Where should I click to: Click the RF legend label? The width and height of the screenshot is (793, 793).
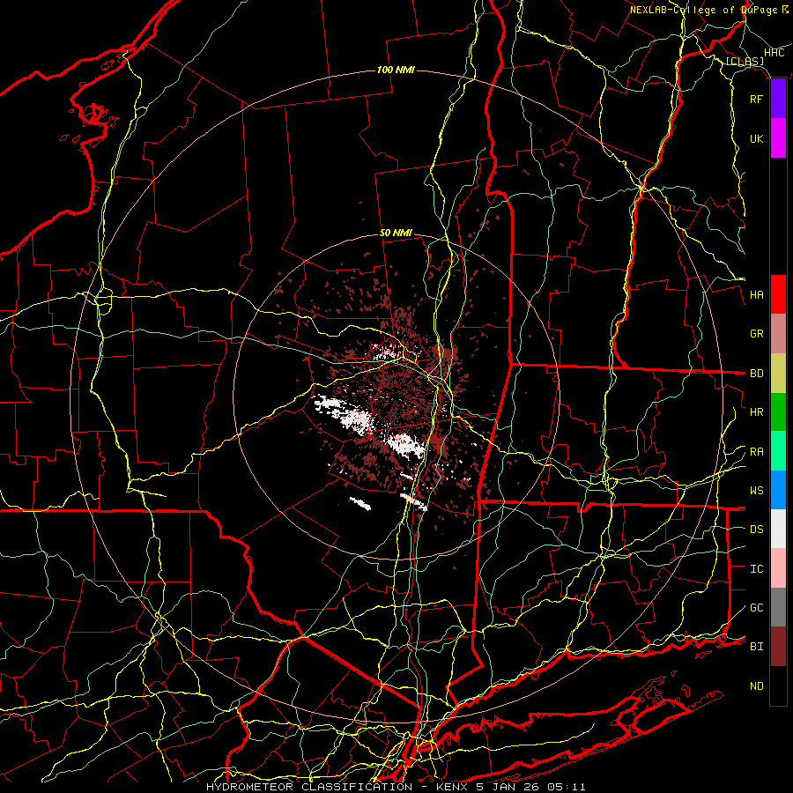(x=756, y=99)
